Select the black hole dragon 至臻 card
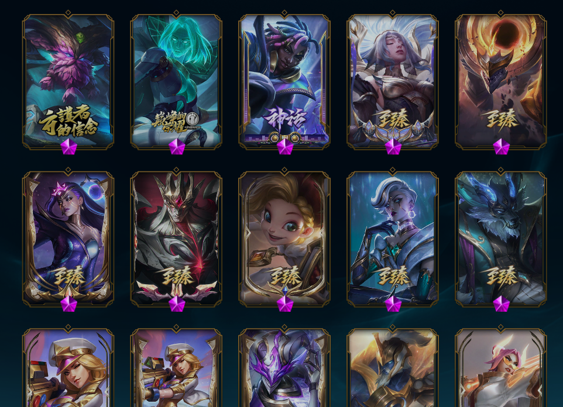 click(x=501, y=81)
